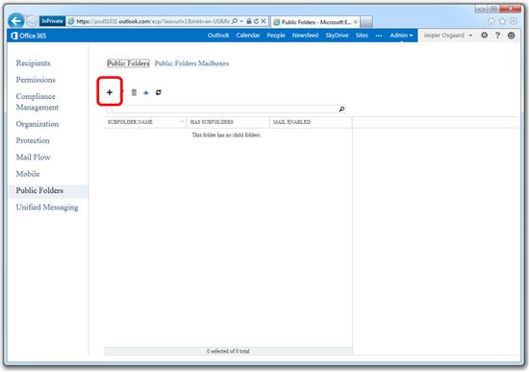Click the 'This folder has no child folders.' text
Screen dimensions: 529x372
[x=226, y=135]
